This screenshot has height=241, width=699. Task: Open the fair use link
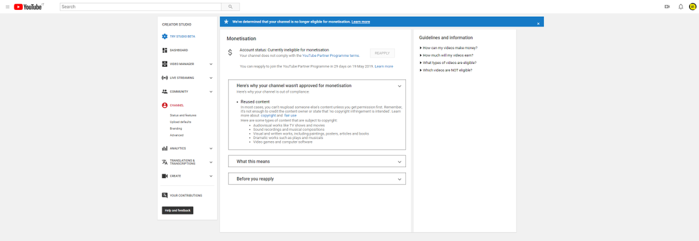pos(290,116)
